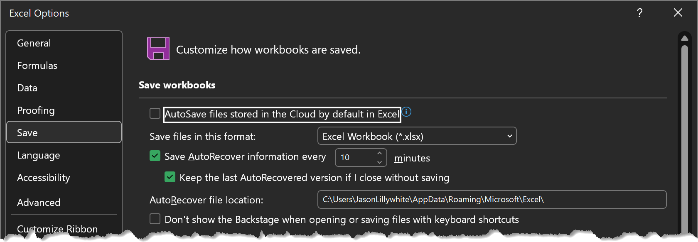Open Help with the question mark icon
This screenshot has height=242, width=698.
pos(640,13)
